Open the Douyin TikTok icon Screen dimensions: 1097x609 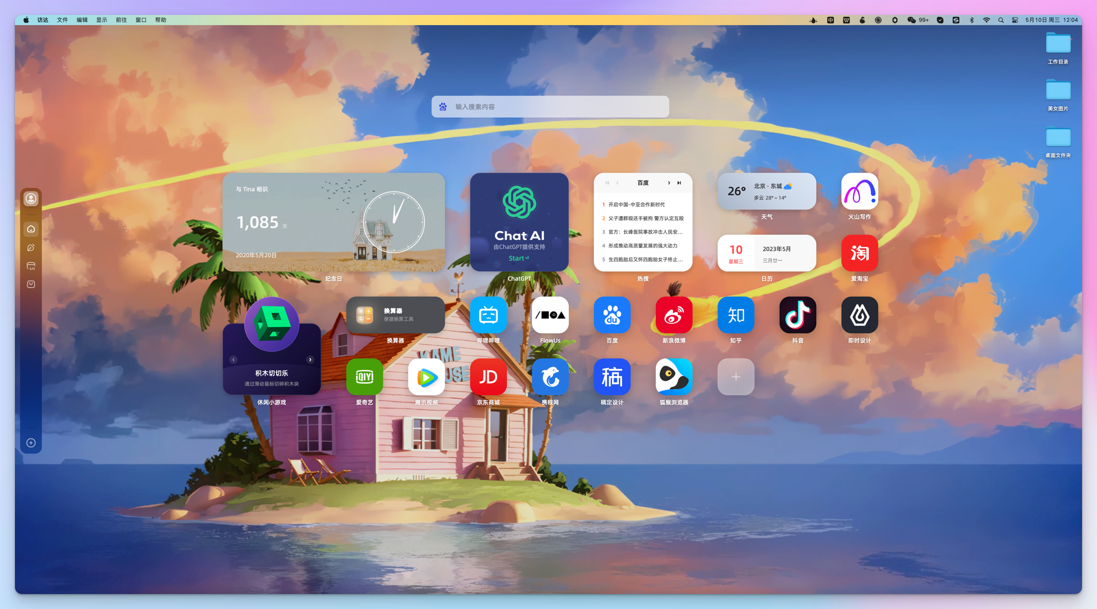click(798, 315)
